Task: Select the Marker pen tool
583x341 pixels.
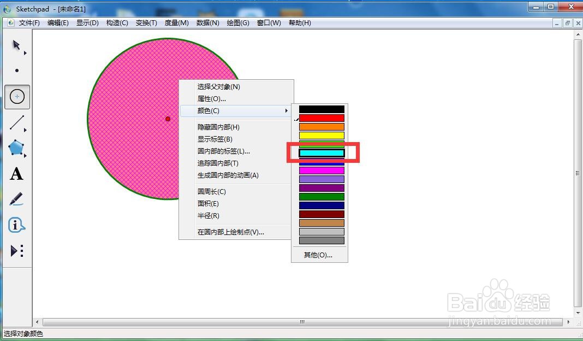Action: point(16,199)
